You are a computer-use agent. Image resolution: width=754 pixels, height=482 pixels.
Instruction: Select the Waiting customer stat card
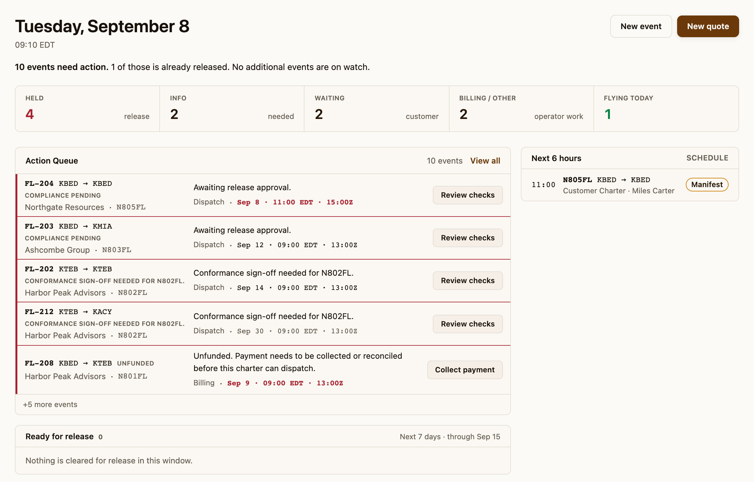point(376,109)
